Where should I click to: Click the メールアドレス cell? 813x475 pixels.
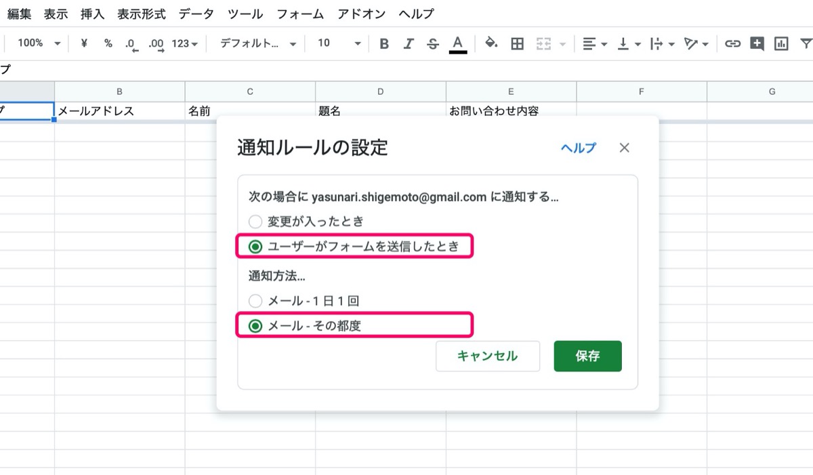click(x=120, y=111)
